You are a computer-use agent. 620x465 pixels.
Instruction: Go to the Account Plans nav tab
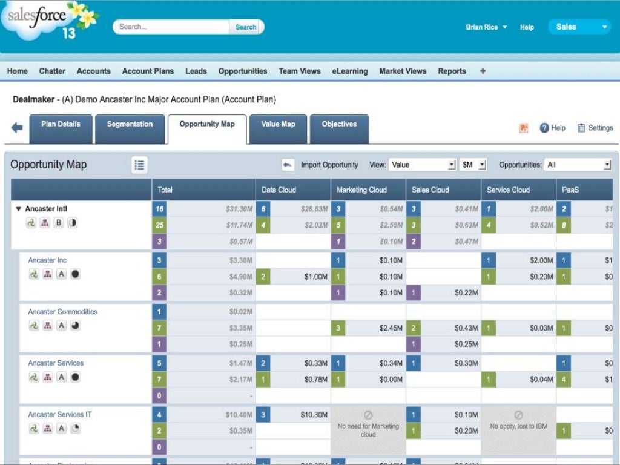click(148, 71)
